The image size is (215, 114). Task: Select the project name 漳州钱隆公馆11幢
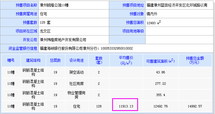click(54, 5)
